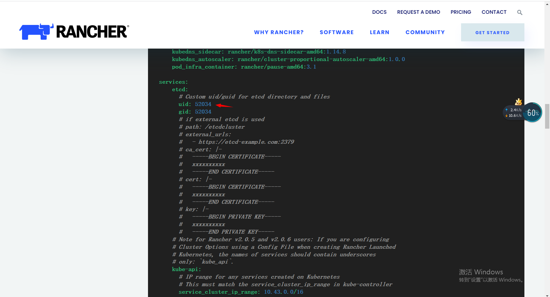This screenshot has height=297, width=550.
Task: Click the 60% circular download progress ball
Action: (532, 113)
